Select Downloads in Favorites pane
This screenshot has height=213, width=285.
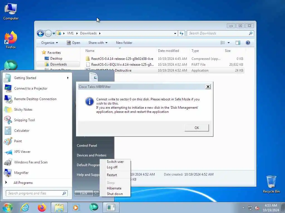pyautogui.click(x=58, y=64)
